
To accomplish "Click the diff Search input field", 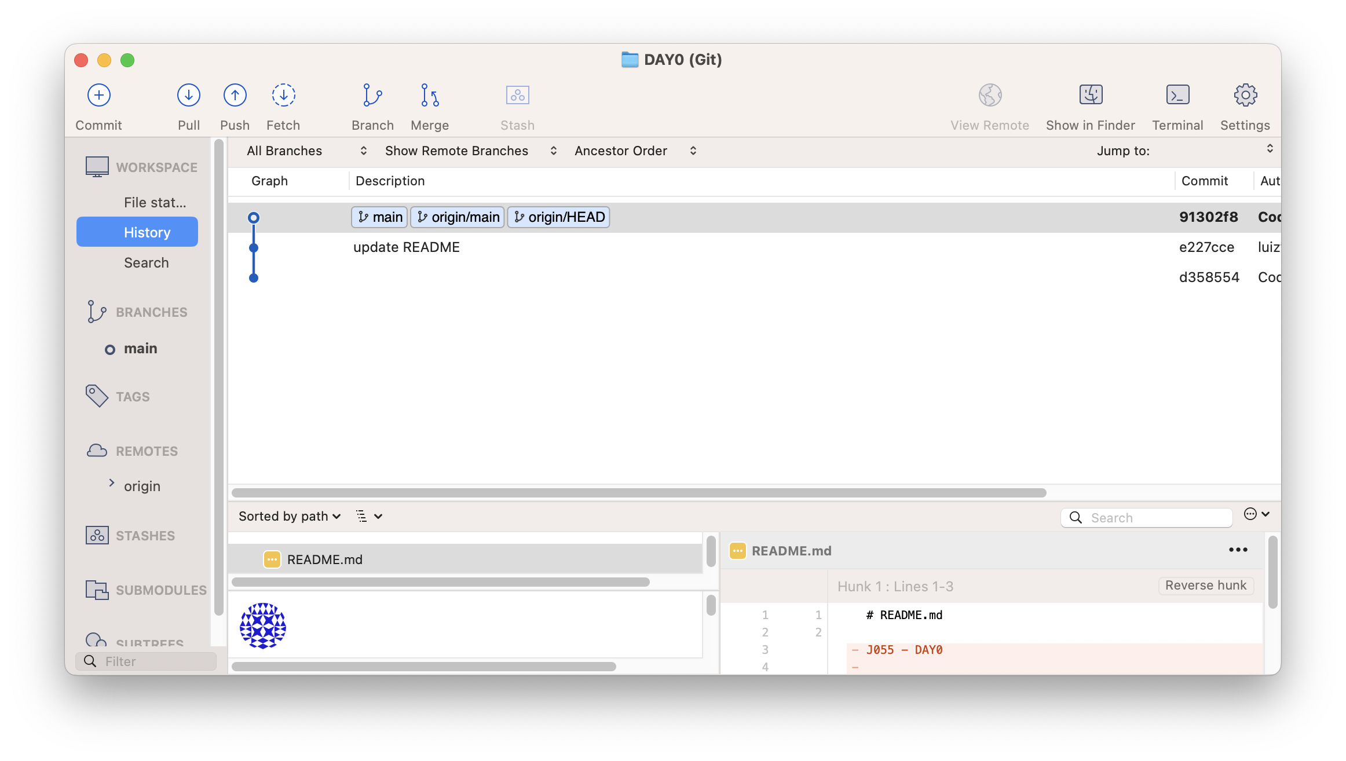I will point(1155,518).
